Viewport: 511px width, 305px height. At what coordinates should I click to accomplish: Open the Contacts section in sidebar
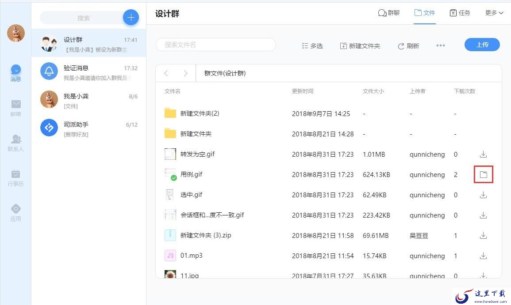point(16,143)
